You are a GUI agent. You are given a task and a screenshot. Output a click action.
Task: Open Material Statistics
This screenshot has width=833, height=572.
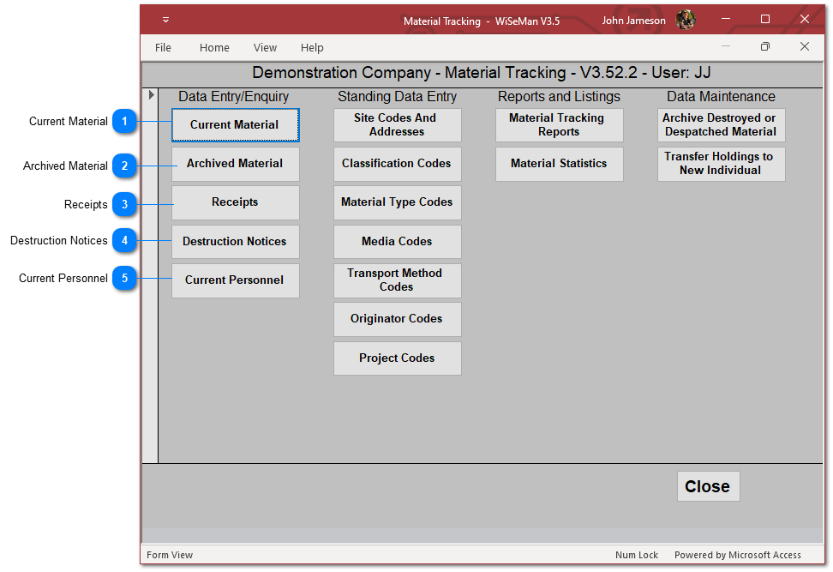pos(559,164)
